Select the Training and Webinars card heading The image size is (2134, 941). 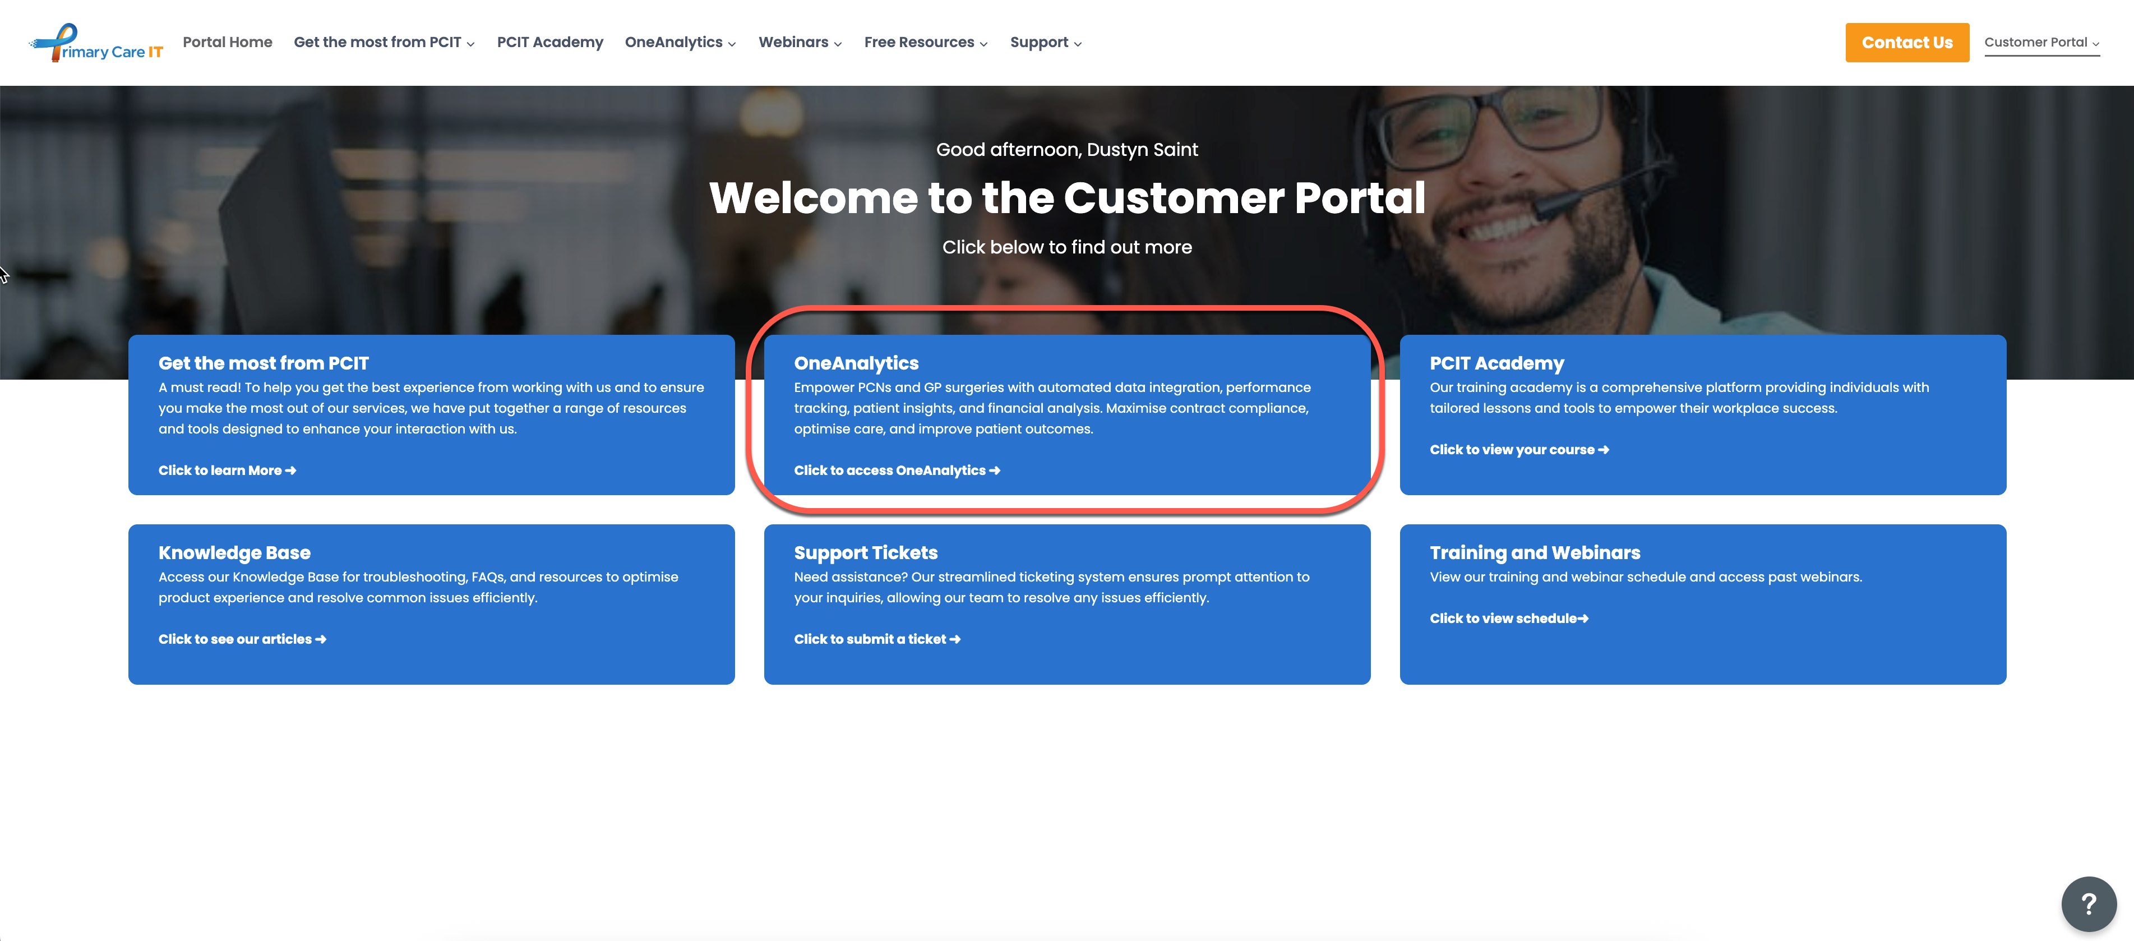[x=1534, y=552]
